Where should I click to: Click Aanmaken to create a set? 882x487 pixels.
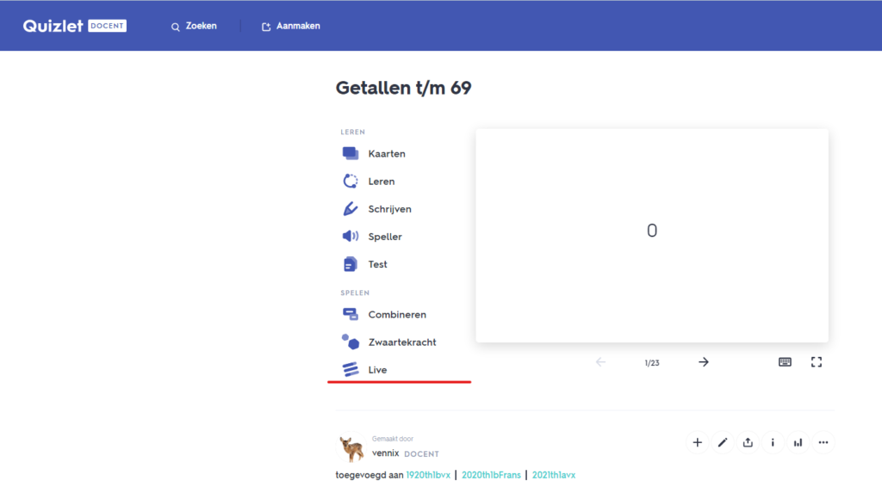click(291, 26)
